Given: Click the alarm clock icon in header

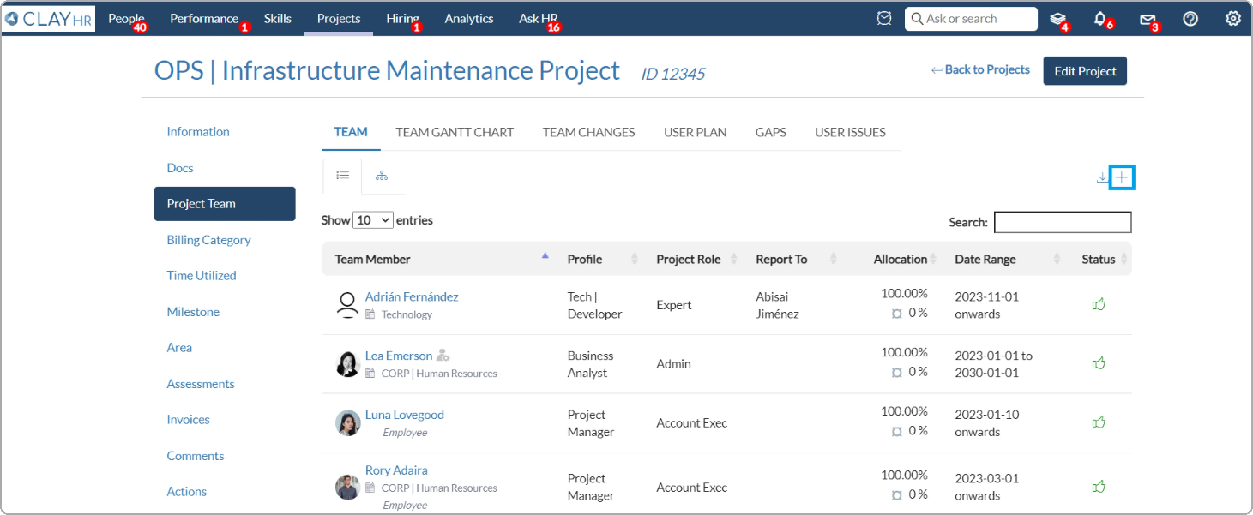Looking at the screenshot, I should click(884, 19).
